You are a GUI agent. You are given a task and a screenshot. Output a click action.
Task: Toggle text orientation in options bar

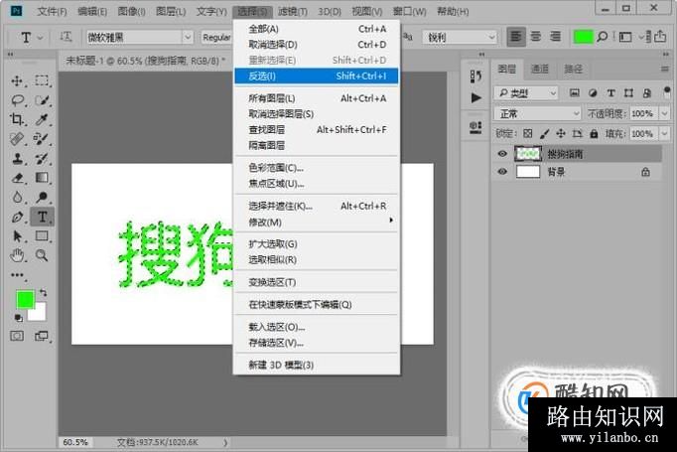66,37
